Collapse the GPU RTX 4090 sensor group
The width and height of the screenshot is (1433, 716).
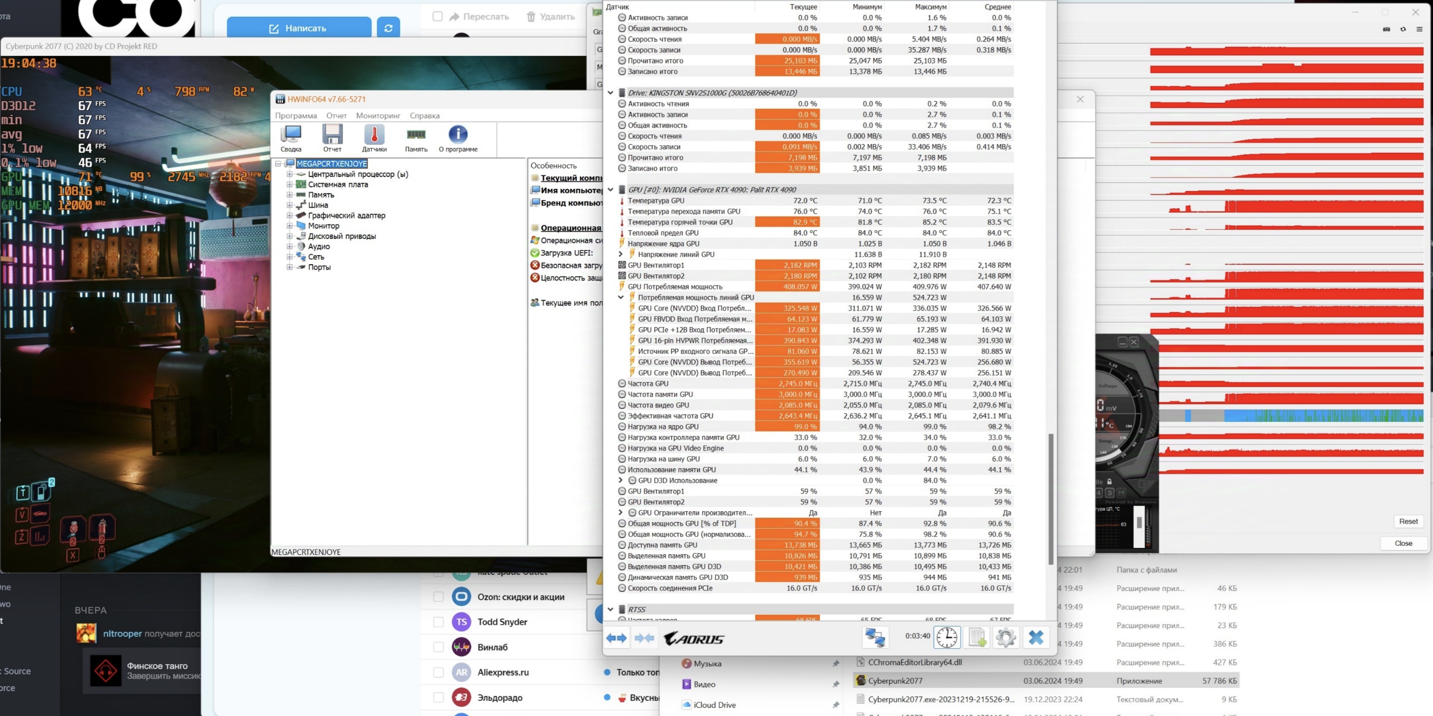[610, 189]
